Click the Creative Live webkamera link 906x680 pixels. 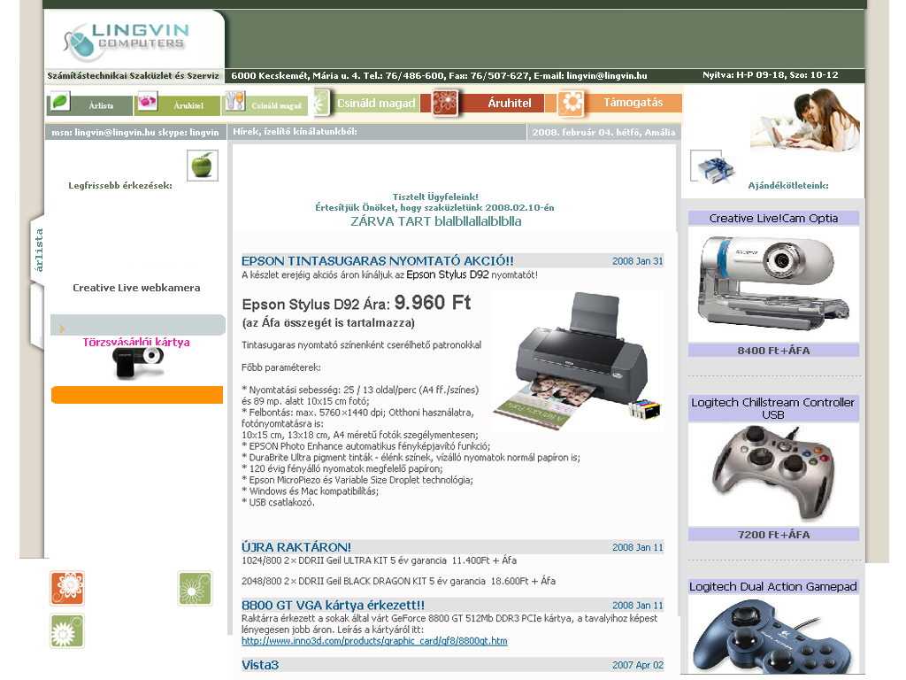(136, 288)
